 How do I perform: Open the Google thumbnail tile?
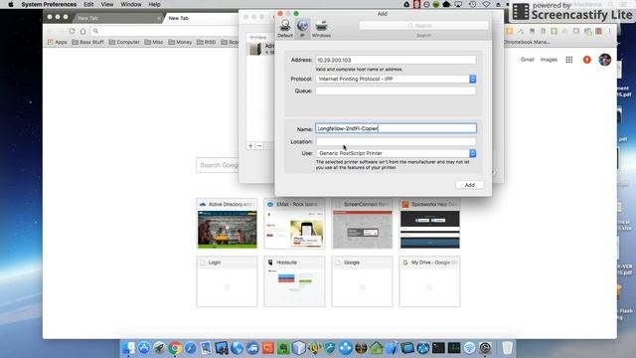(x=362, y=281)
